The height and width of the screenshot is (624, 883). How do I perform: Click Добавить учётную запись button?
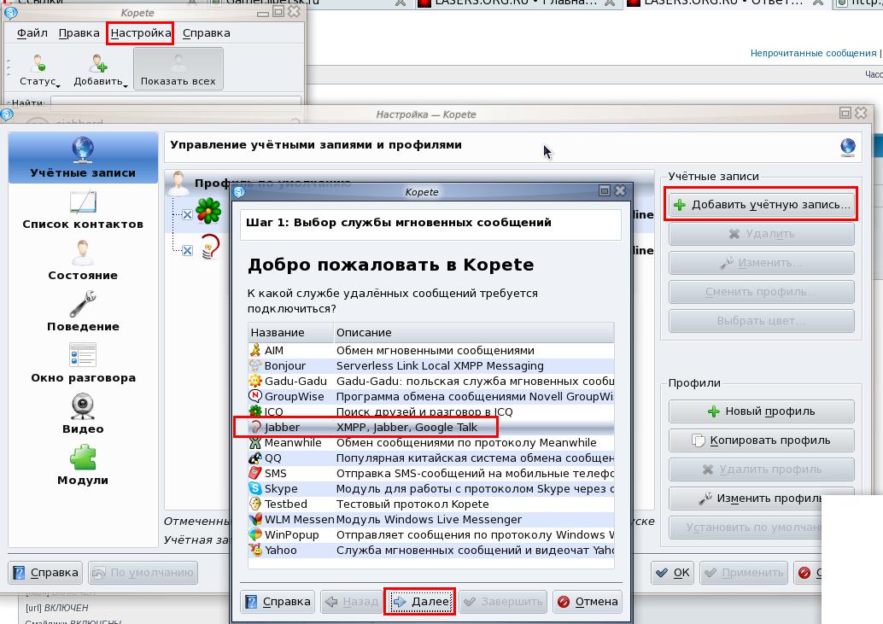point(762,204)
